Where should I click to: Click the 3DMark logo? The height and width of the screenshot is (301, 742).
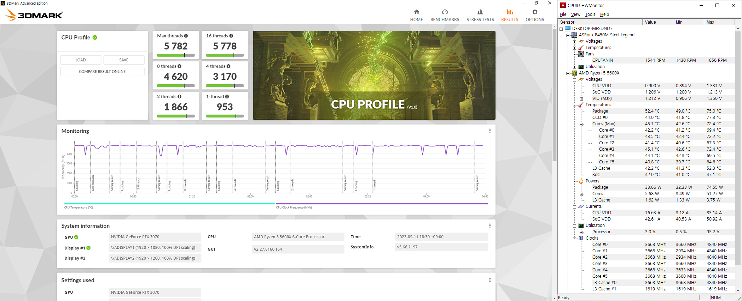click(x=34, y=15)
